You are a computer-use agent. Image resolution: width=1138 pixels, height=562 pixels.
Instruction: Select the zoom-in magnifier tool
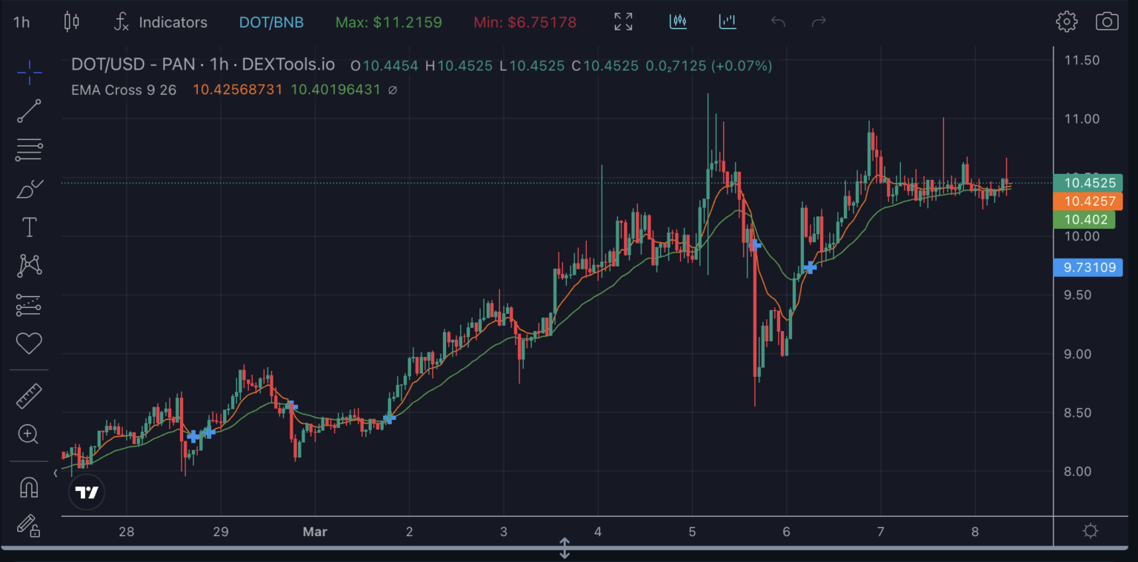(28, 434)
